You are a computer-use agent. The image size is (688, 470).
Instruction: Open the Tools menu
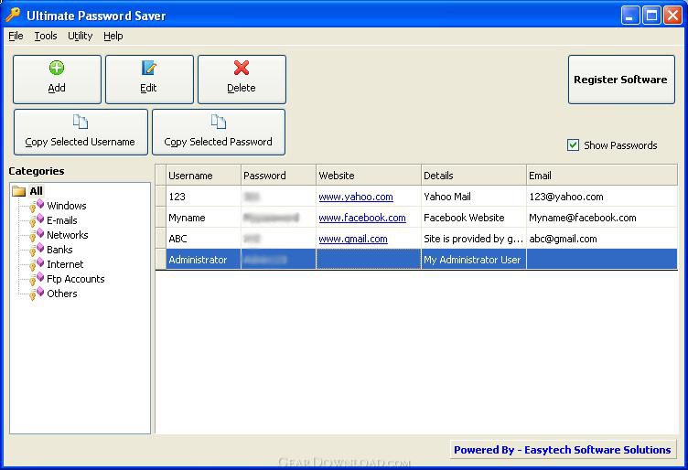coord(46,36)
